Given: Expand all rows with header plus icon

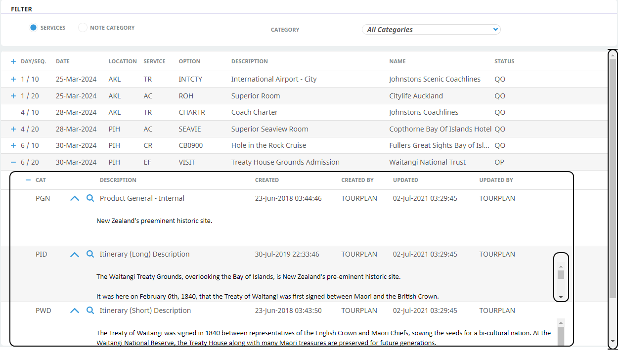Looking at the screenshot, I should click(x=13, y=61).
